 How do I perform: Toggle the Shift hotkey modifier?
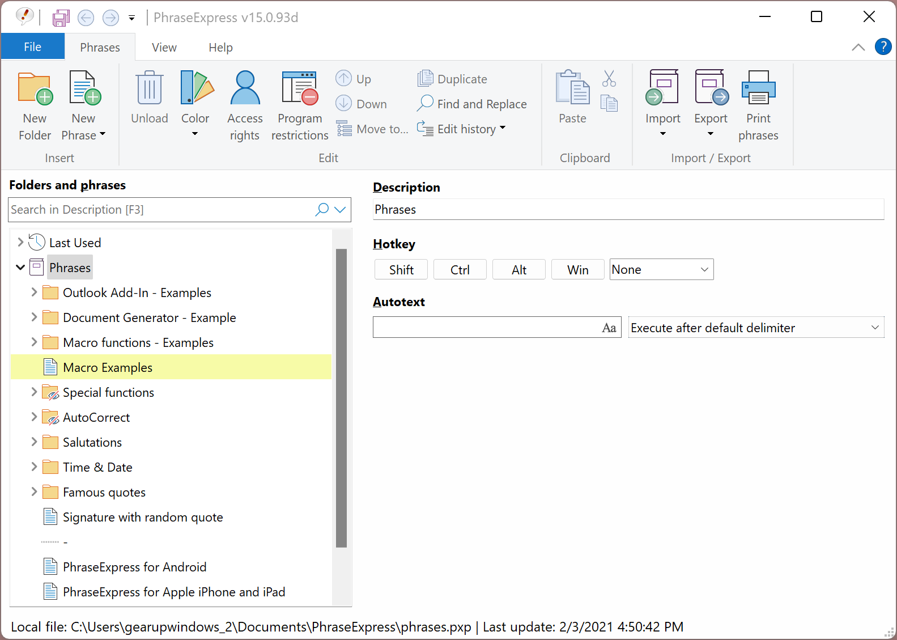401,270
